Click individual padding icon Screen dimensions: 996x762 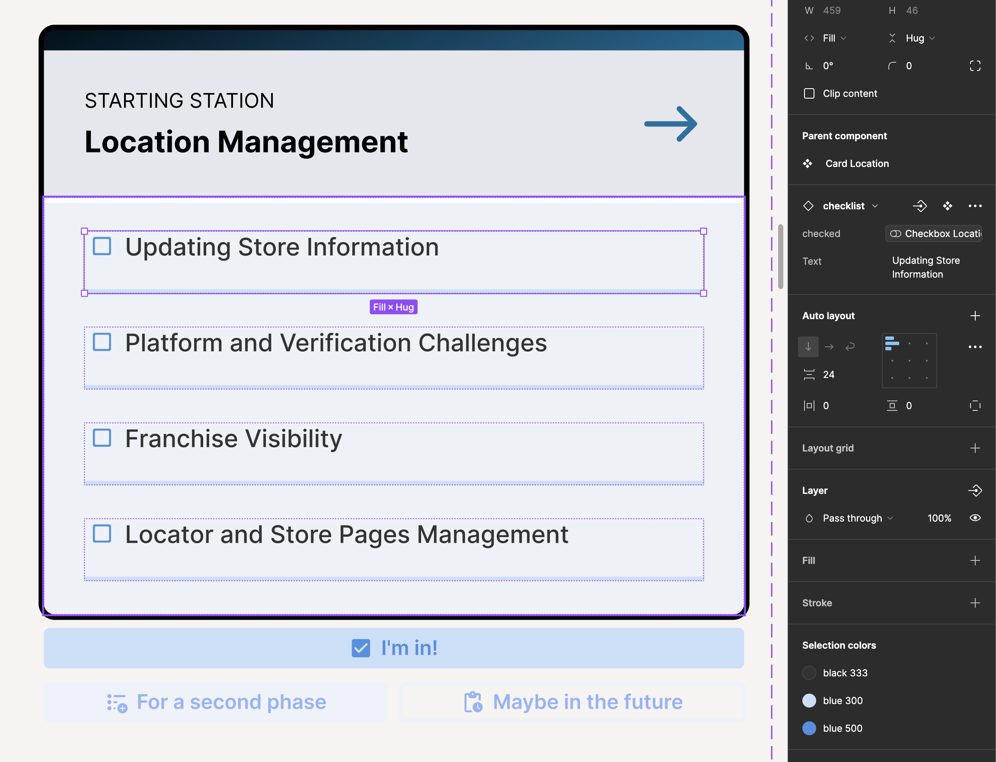[975, 406]
